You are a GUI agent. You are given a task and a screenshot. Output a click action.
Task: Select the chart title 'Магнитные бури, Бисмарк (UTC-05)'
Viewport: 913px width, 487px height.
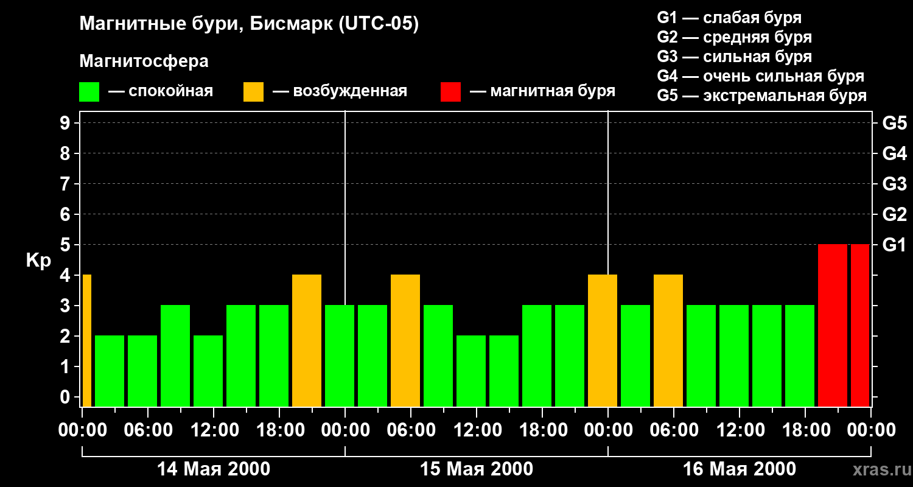tap(249, 24)
